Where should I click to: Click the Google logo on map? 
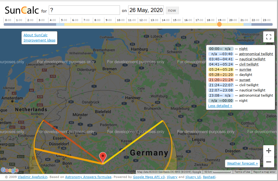click(x=10, y=170)
